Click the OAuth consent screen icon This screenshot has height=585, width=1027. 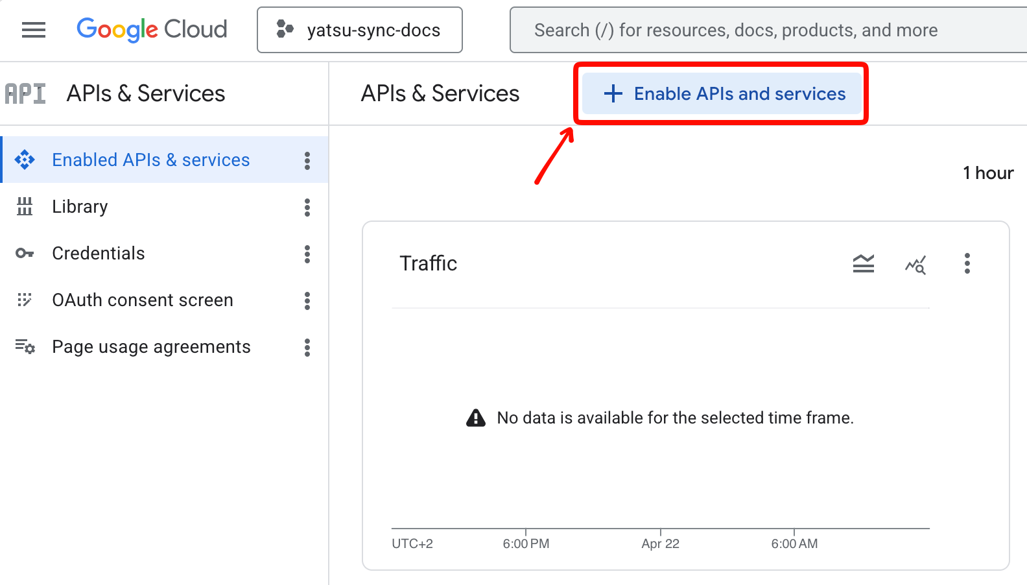point(25,300)
